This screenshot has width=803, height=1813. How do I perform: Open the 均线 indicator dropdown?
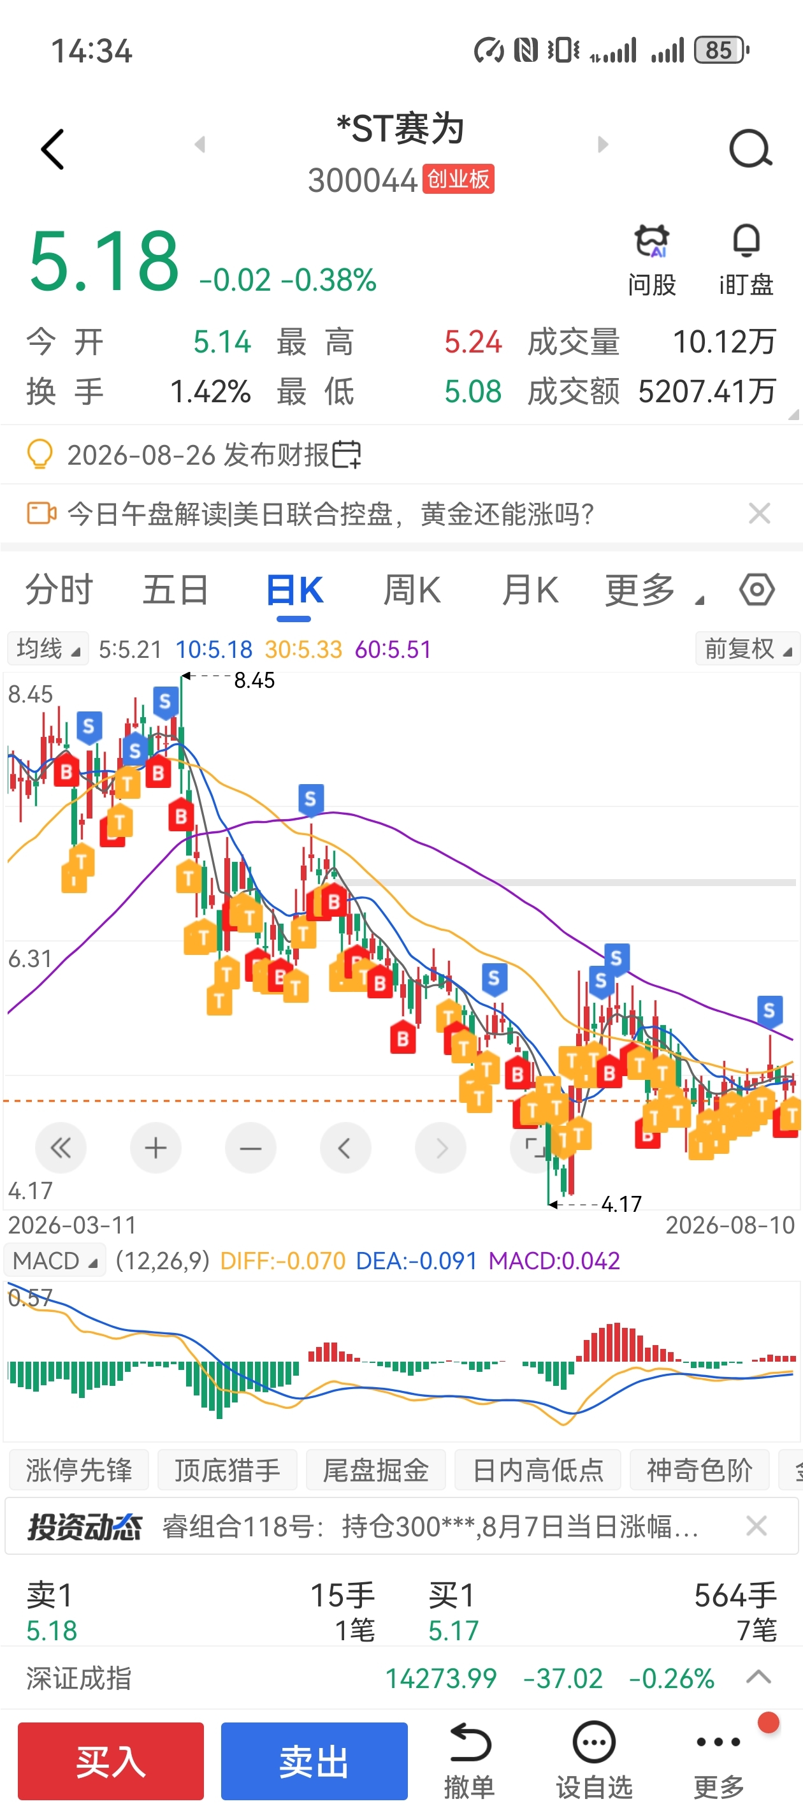click(x=48, y=648)
